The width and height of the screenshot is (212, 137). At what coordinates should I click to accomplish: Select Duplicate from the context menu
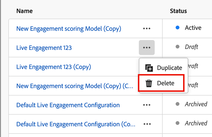(x=164, y=68)
